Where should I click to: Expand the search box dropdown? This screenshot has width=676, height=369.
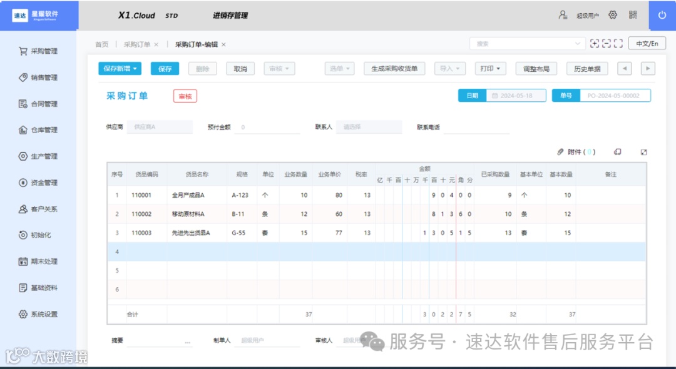[577, 44]
